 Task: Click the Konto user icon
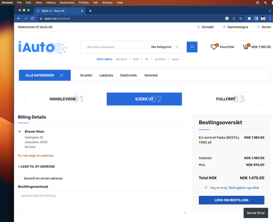point(258,27)
